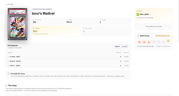
Task: Click the sixth empty streak slot
Action: coord(163,42)
